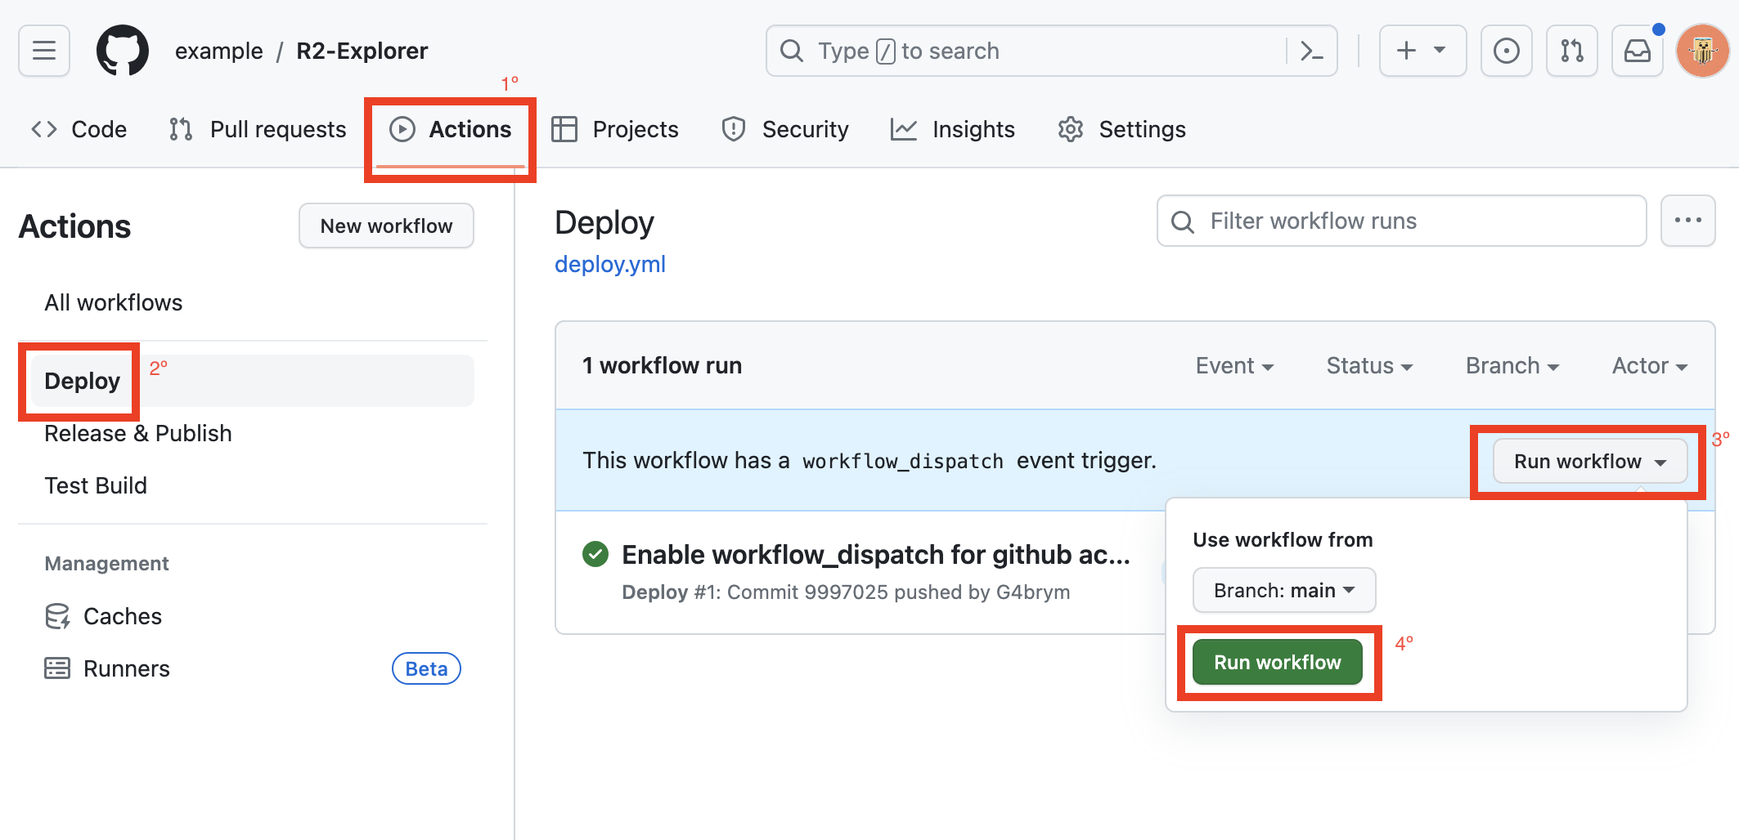Open Runners under Management
Viewport: 1739px width, 840px height.
(x=107, y=668)
